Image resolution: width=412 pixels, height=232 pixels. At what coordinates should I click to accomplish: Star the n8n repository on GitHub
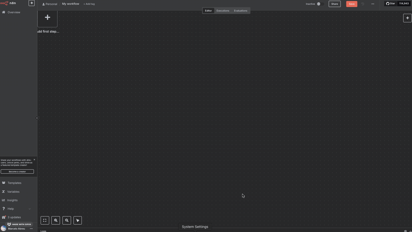(x=391, y=4)
